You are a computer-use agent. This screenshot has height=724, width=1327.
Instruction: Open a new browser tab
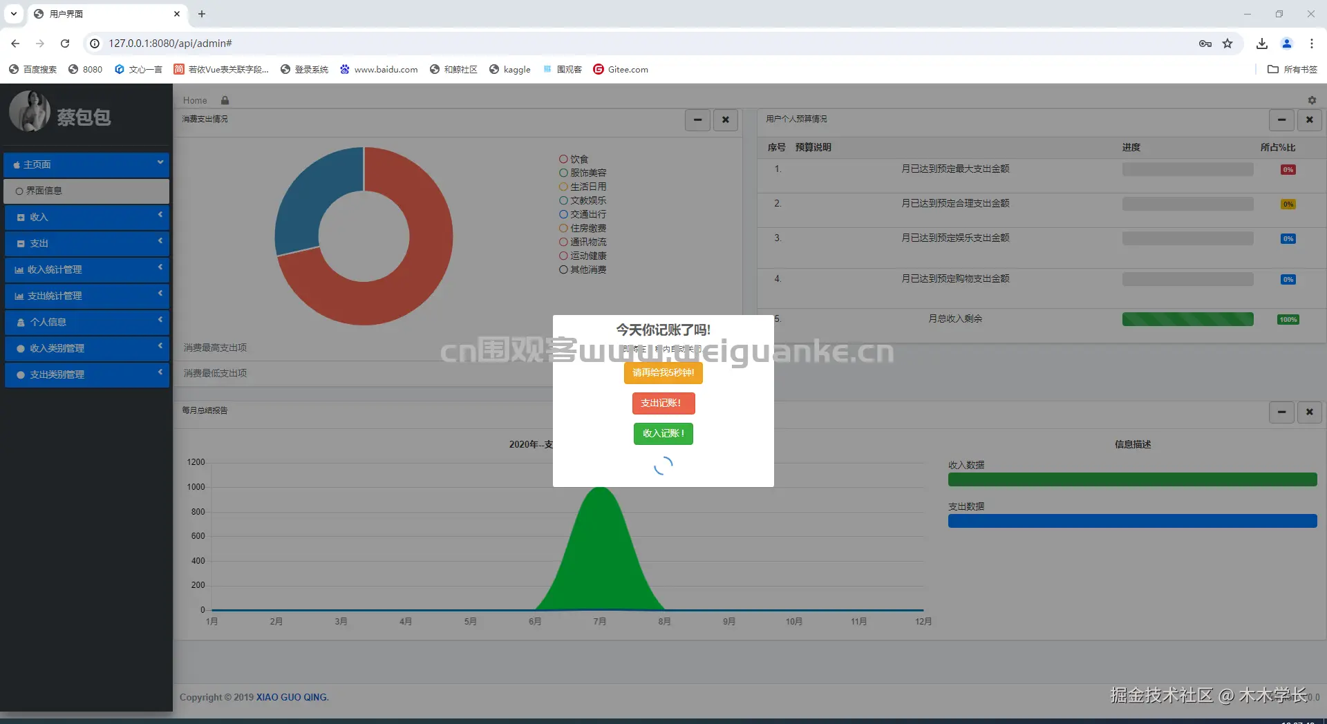202,14
